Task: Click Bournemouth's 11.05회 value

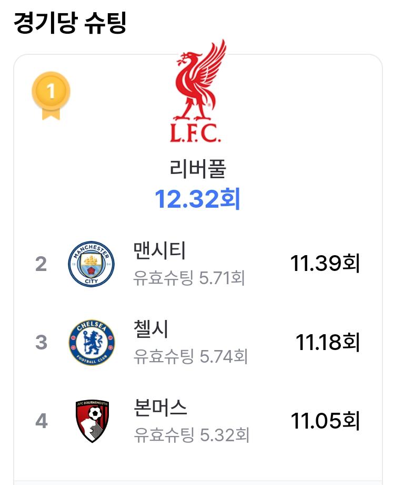Action: coord(325,421)
